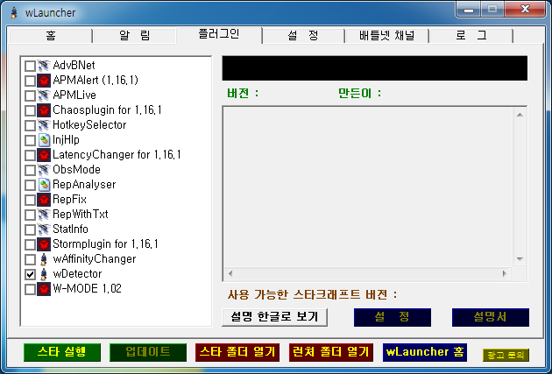Click the description box scroll up arrow
Screen dimensions: 552x374
click(x=520, y=115)
